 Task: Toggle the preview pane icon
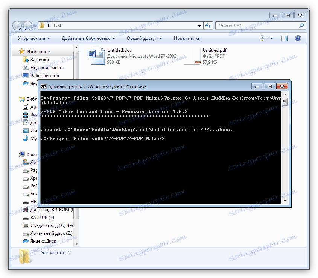[x=285, y=38]
